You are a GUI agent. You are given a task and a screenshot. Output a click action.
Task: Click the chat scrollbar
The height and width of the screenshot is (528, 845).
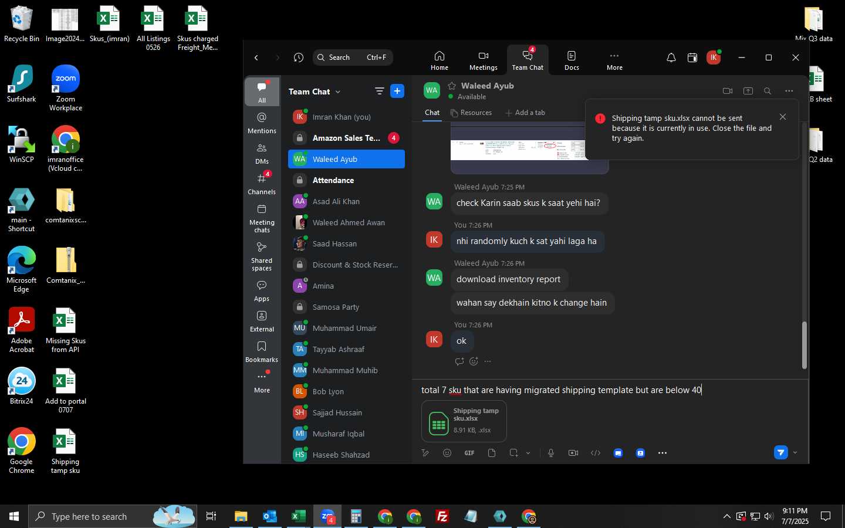tap(804, 345)
